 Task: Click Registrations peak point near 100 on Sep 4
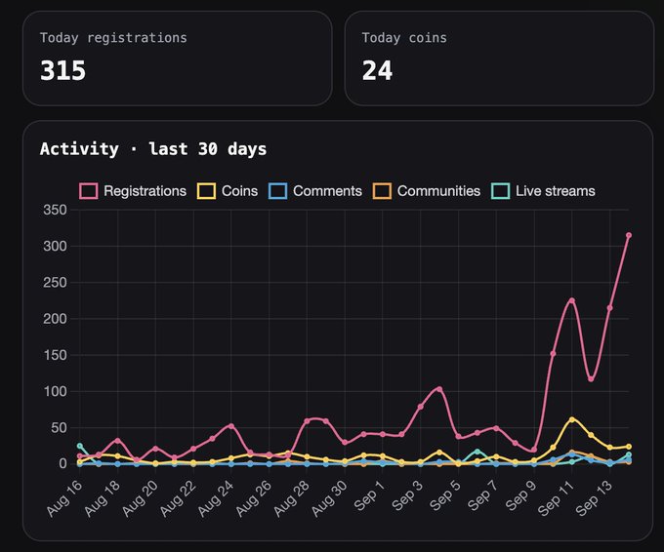point(439,389)
